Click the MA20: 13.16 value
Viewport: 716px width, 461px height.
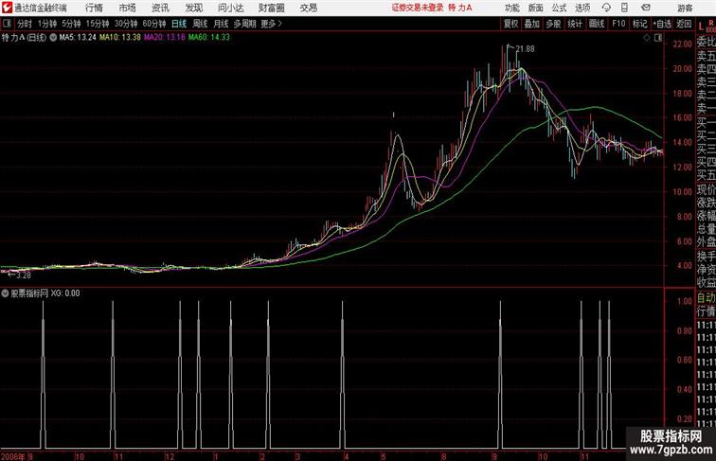tap(165, 38)
